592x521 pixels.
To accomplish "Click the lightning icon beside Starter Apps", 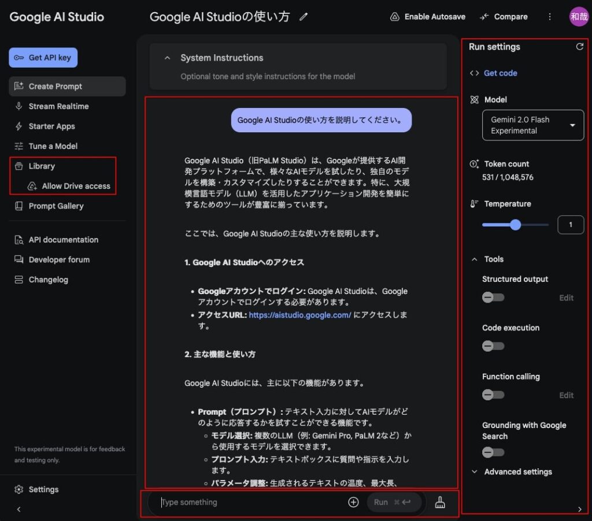I will coord(19,126).
